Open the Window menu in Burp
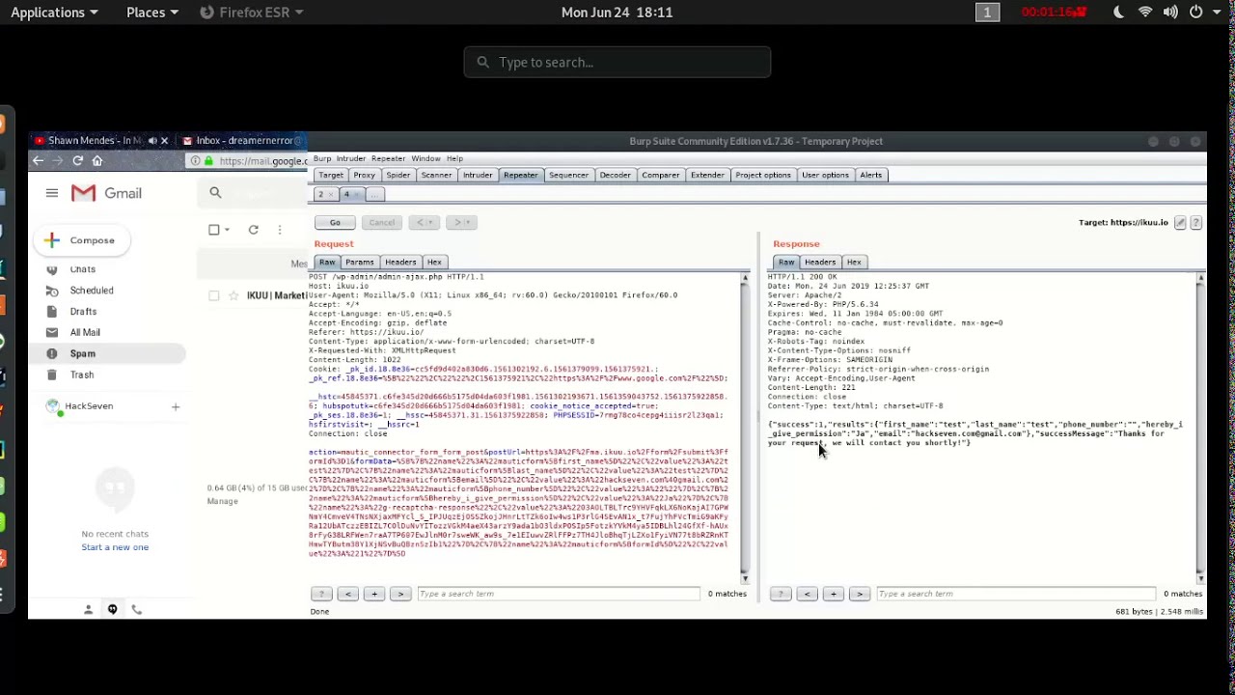This screenshot has height=695, width=1235. coord(425,159)
